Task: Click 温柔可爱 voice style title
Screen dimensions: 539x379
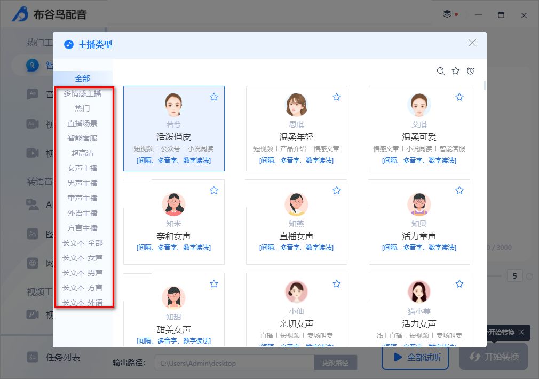Action: coord(419,137)
